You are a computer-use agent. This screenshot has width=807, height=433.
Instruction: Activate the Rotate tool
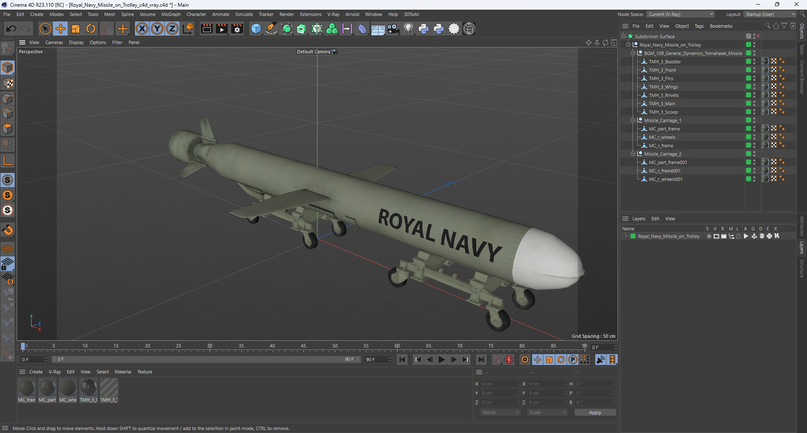click(x=91, y=29)
